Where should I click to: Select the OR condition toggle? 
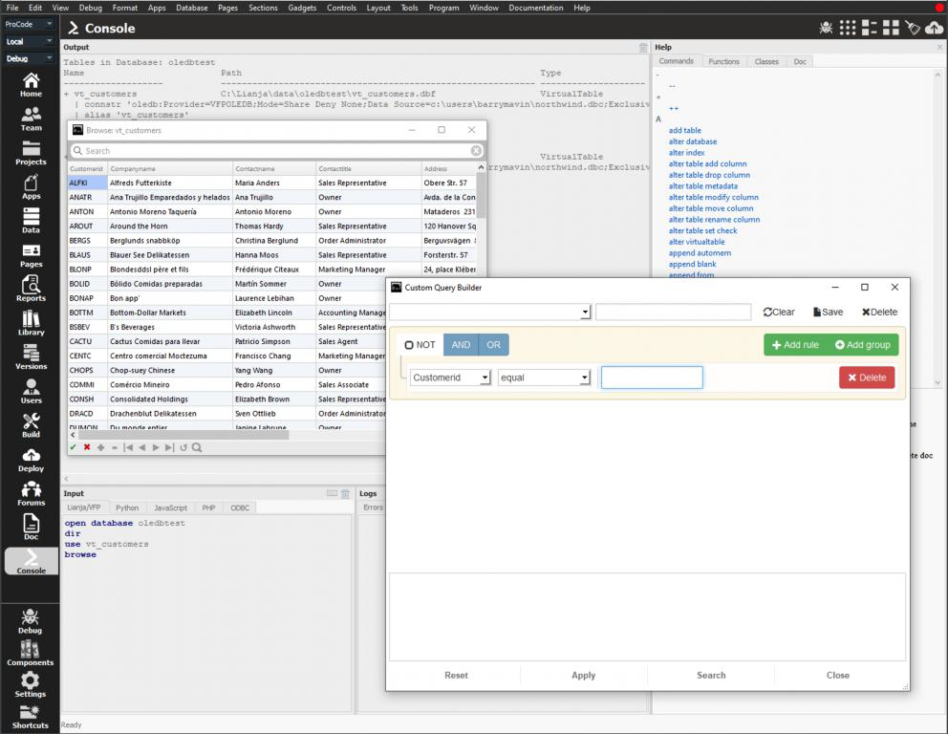click(x=493, y=345)
